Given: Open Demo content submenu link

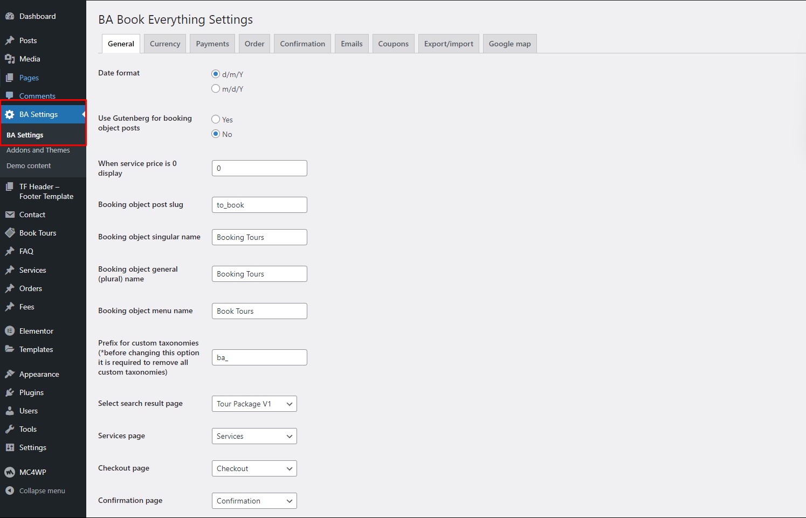Looking at the screenshot, I should pos(29,165).
